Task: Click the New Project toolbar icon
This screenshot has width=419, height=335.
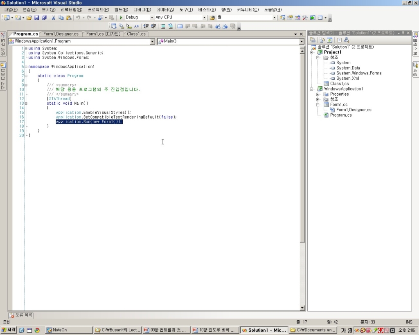Action: [x=7, y=18]
